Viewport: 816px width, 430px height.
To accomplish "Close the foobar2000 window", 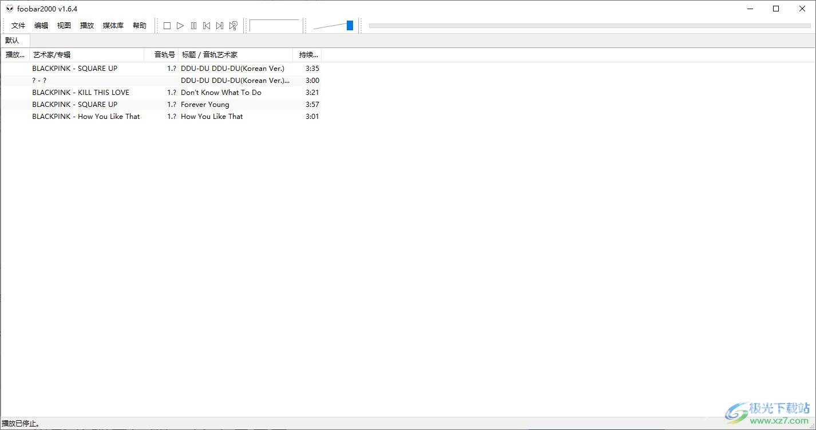I will (x=802, y=9).
